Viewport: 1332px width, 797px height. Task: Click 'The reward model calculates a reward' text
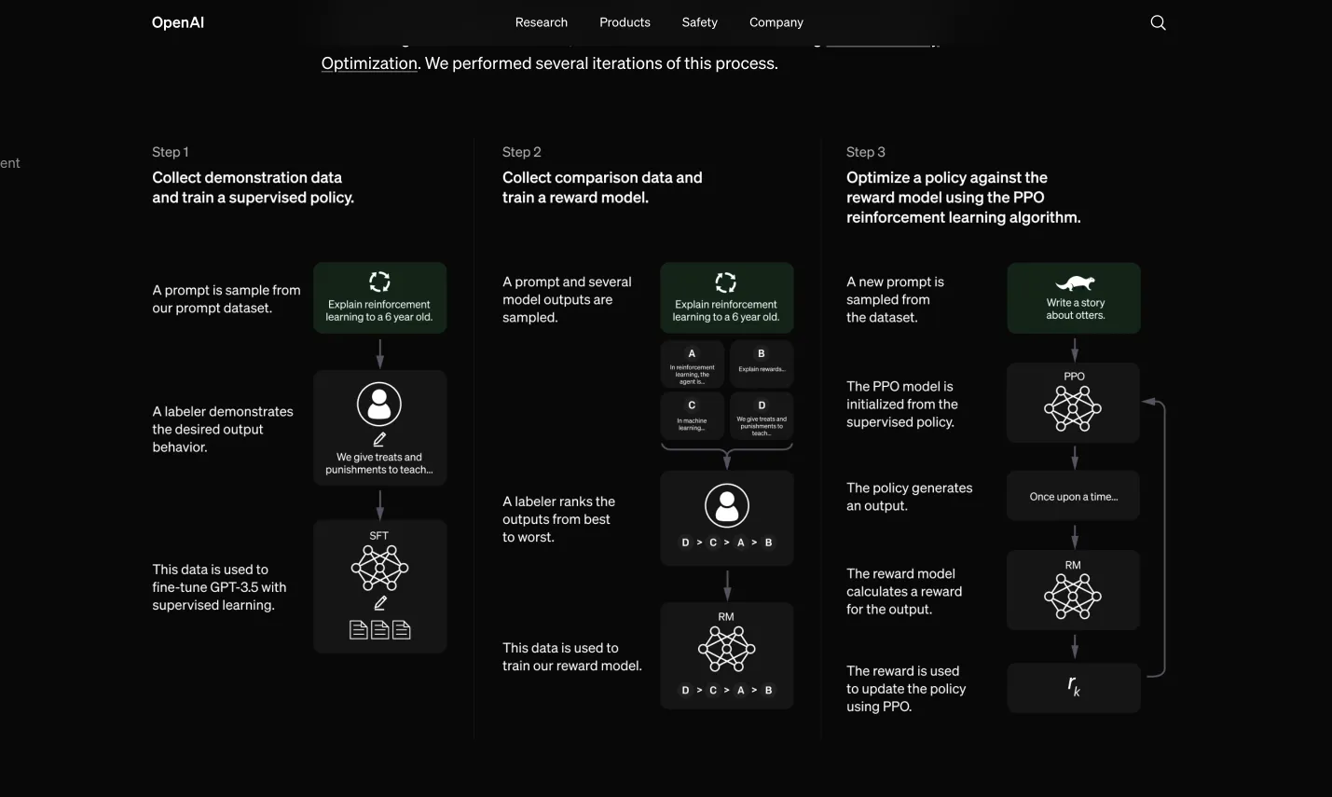[904, 592]
